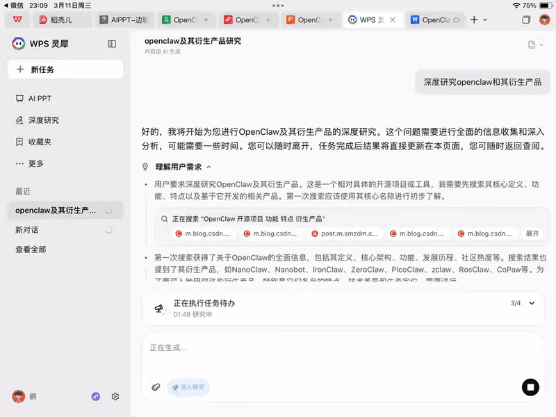Open the green spreadsheet OpenC tab
This screenshot has height=417, width=556.
coord(186,20)
